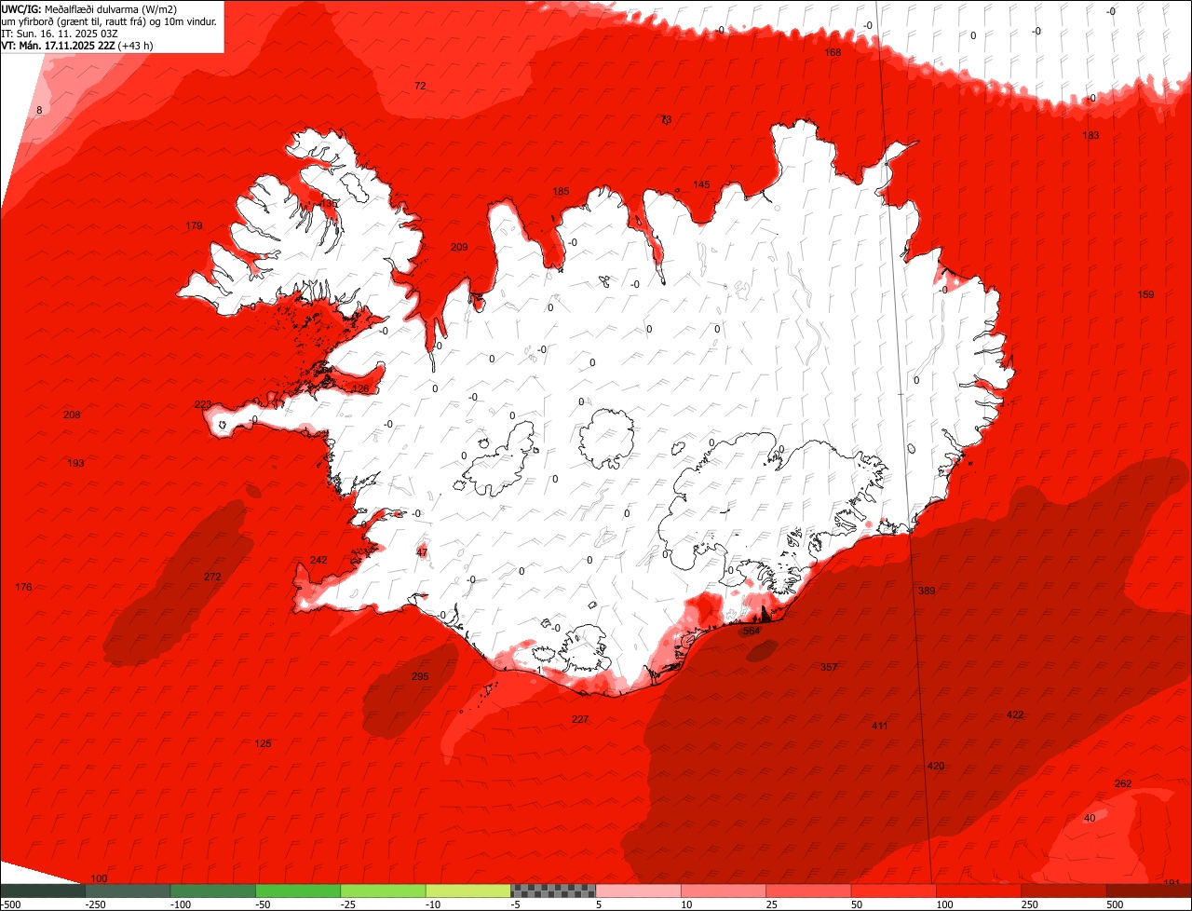The width and height of the screenshot is (1192, 911).
Task: Click the map value 126 in the fjord
Action: tap(360, 389)
